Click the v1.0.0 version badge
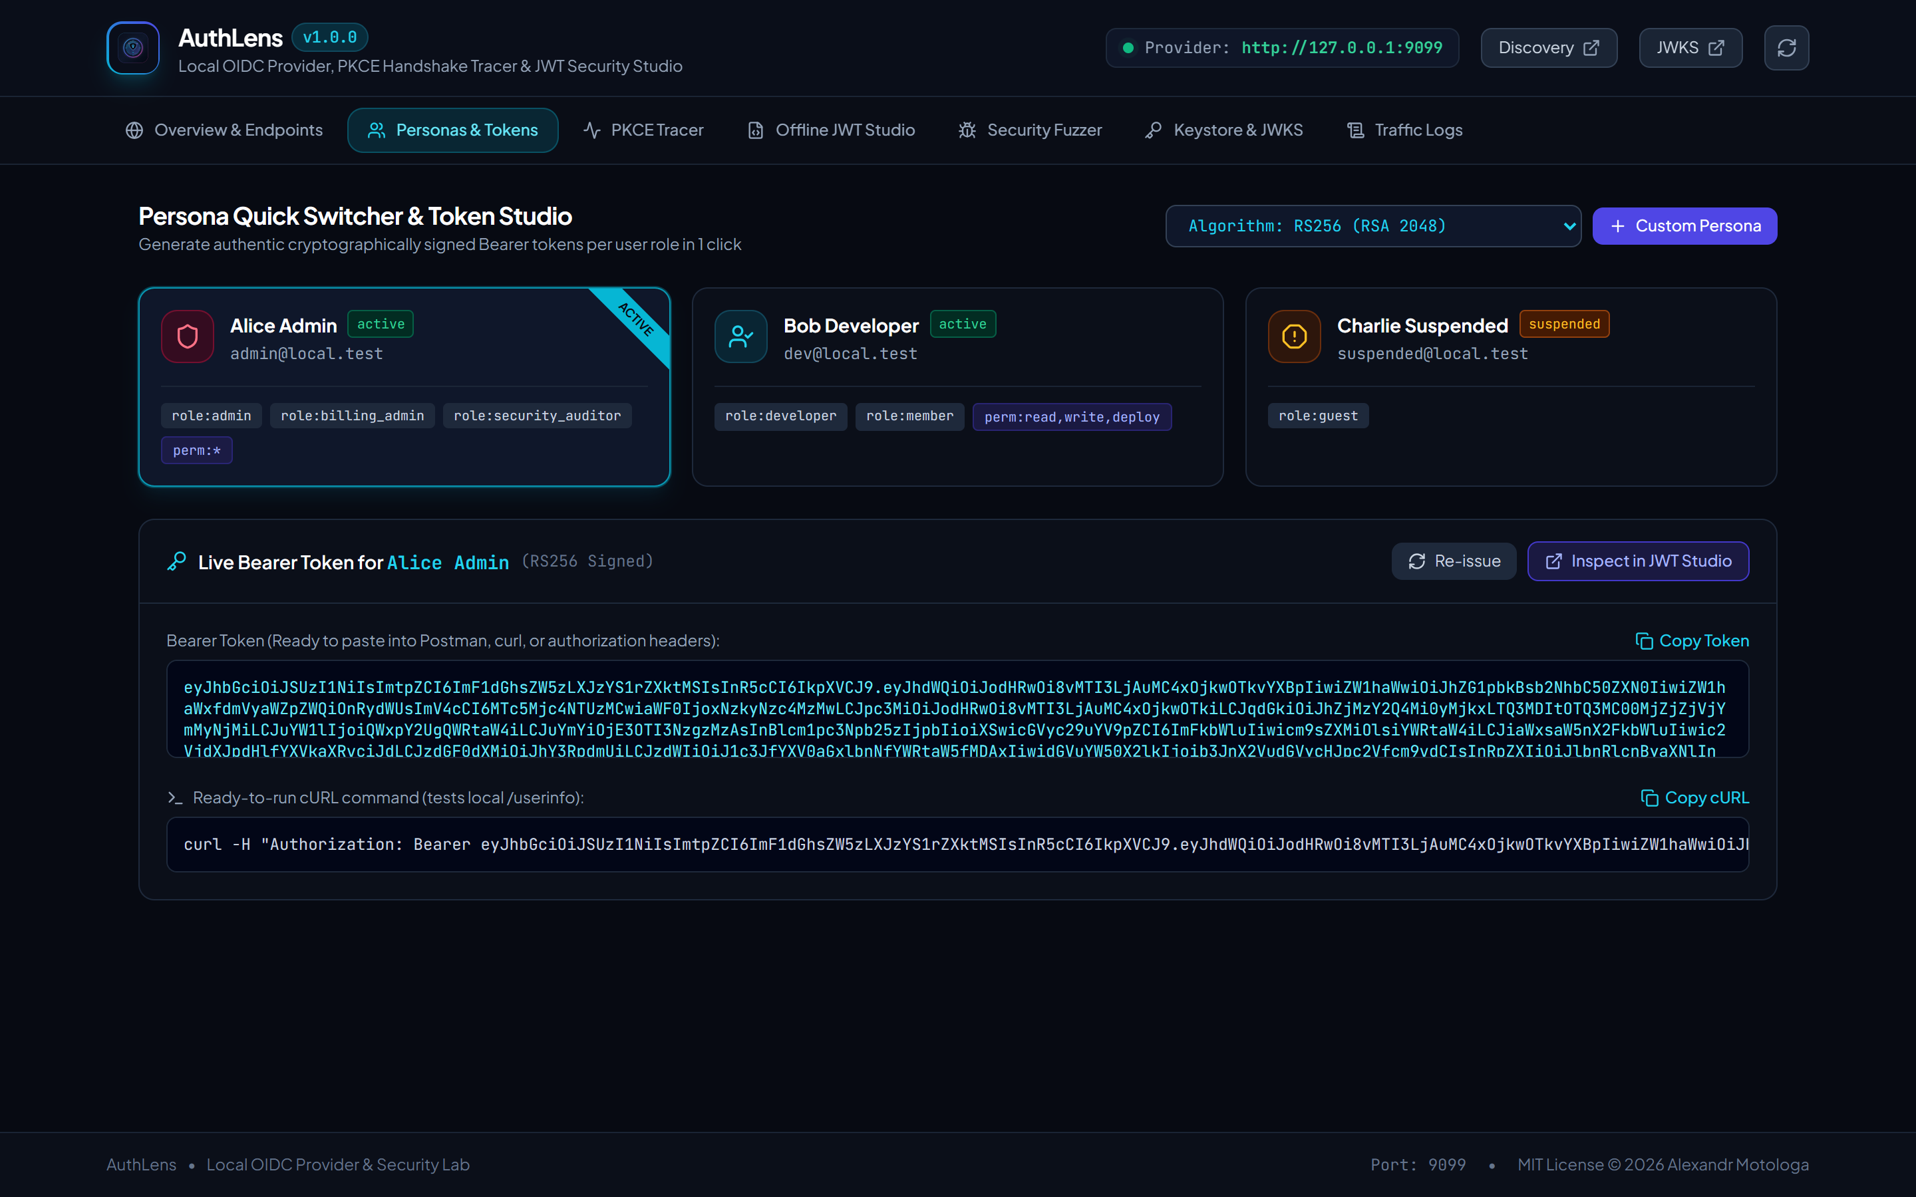This screenshot has width=1916, height=1197. coord(329,37)
